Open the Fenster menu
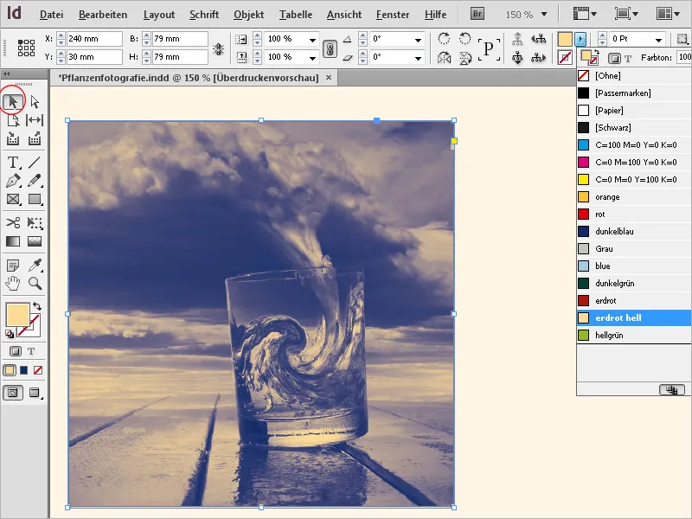The width and height of the screenshot is (692, 519). [394, 14]
